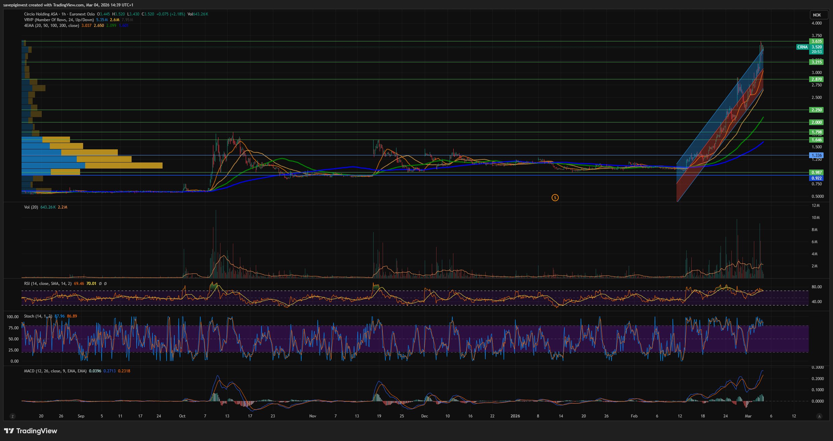Click the Circio Holding ASA symbol title

tap(41, 14)
